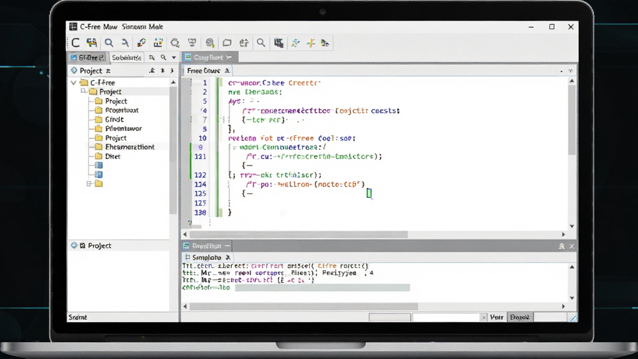Click the yellow plus-shaped toolbar icon
This screenshot has height=359, width=638.
pos(311,43)
